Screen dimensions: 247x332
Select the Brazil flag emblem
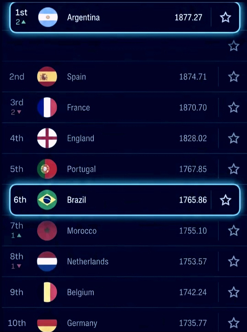tap(47, 200)
